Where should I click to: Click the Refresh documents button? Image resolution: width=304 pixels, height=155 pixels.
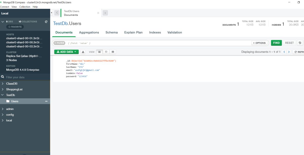[x=298, y=52]
